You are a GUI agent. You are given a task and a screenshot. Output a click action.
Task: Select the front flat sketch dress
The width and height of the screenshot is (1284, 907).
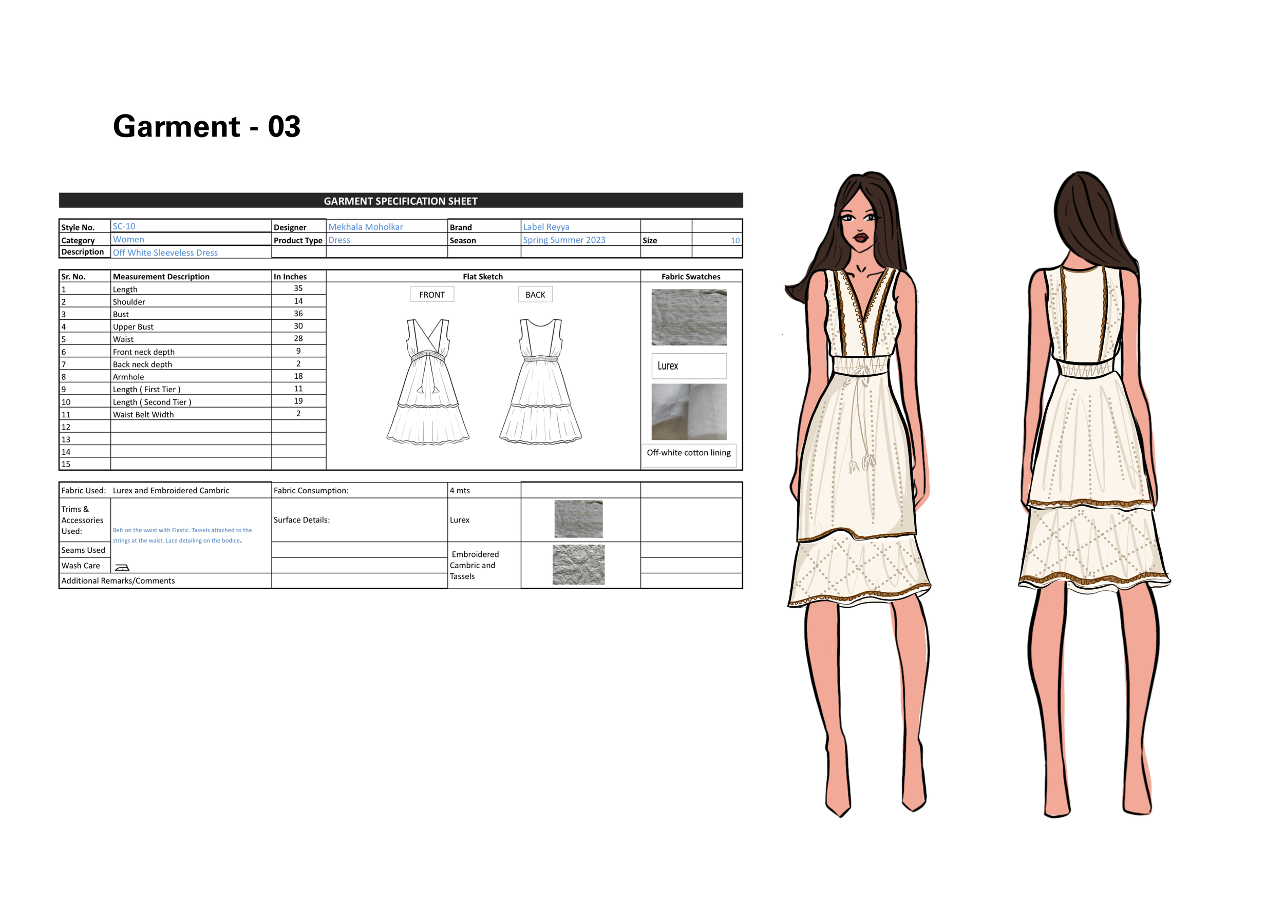pyautogui.click(x=428, y=382)
